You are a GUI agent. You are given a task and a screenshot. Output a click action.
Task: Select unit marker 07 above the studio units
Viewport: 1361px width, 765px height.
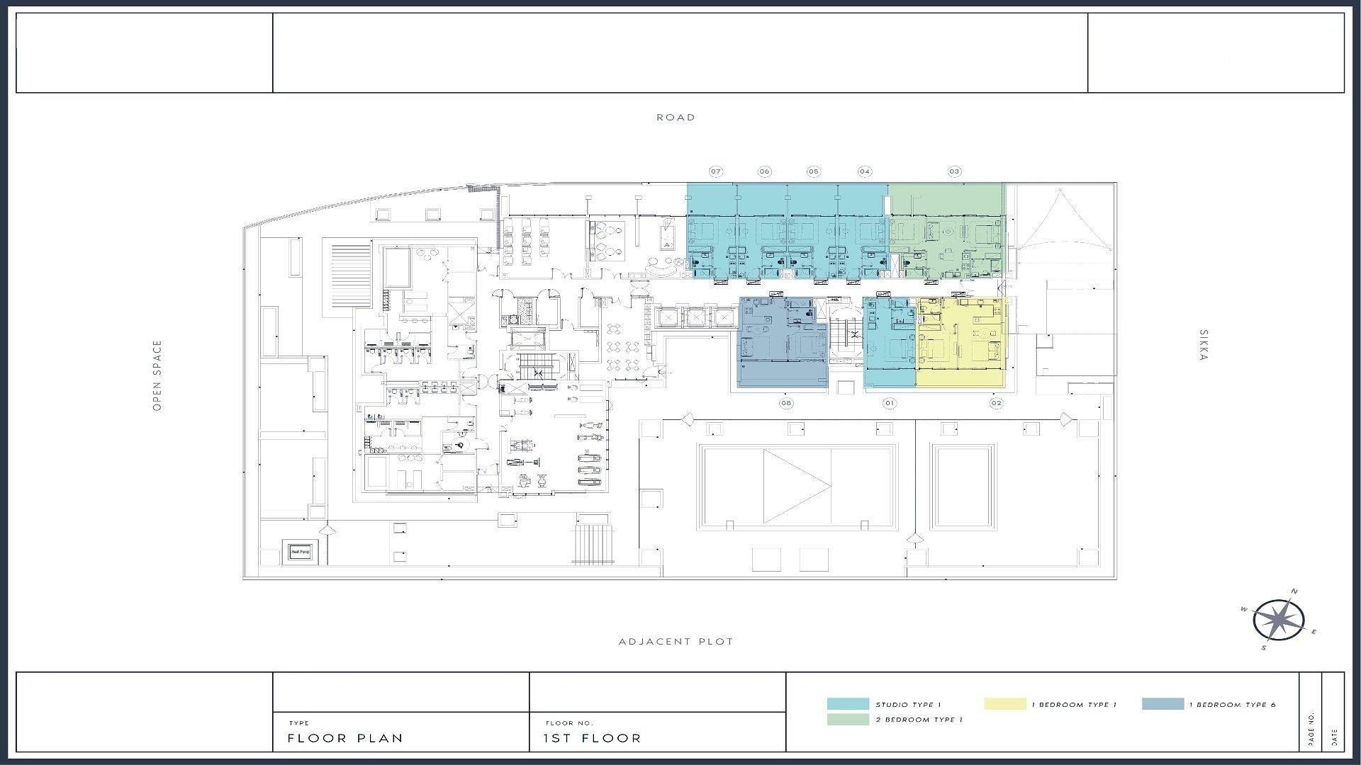(x=716, y=171)
